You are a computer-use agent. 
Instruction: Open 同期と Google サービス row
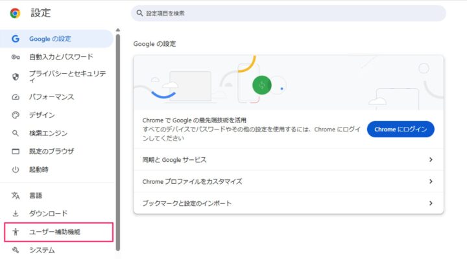[x=289, y=160]
